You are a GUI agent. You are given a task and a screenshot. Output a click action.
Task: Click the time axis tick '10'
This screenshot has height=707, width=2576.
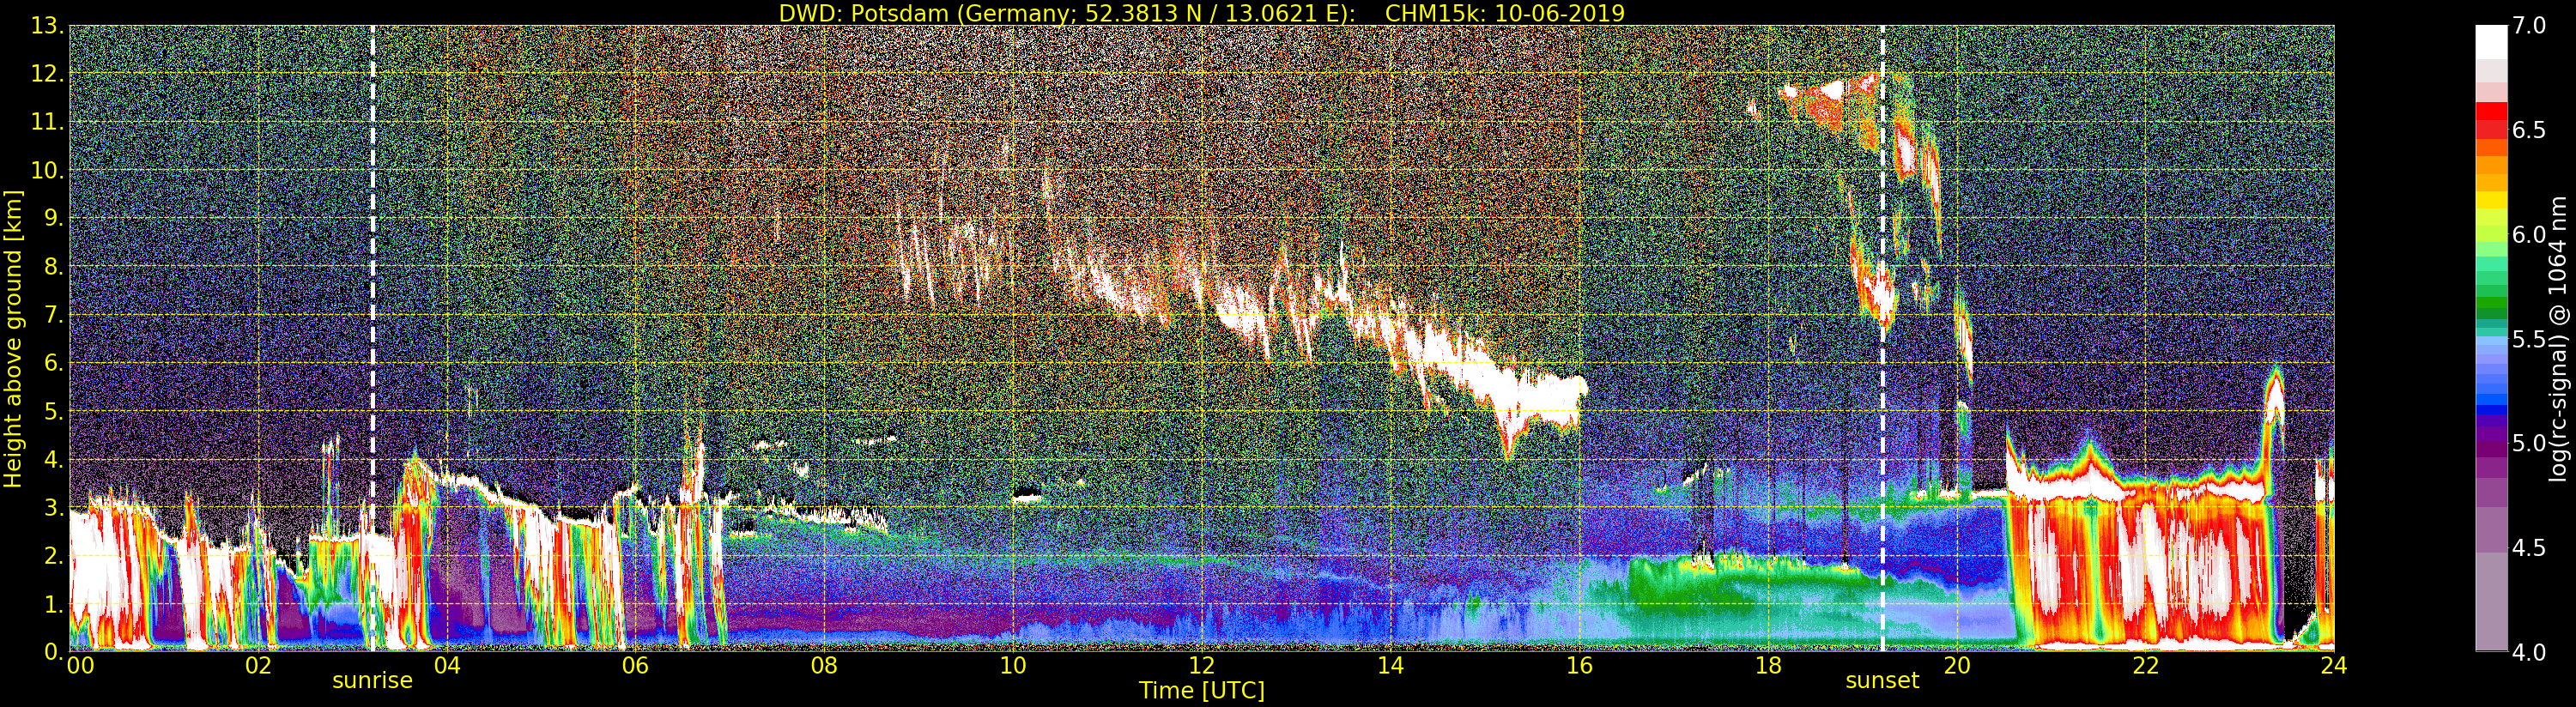[1013, 666]
